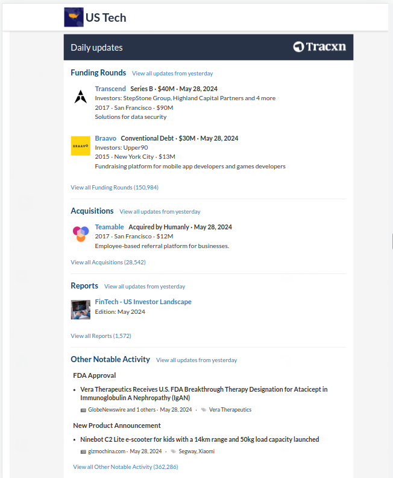
Task: Click the Vera Therapeutics tag
Action: [230, 410]
